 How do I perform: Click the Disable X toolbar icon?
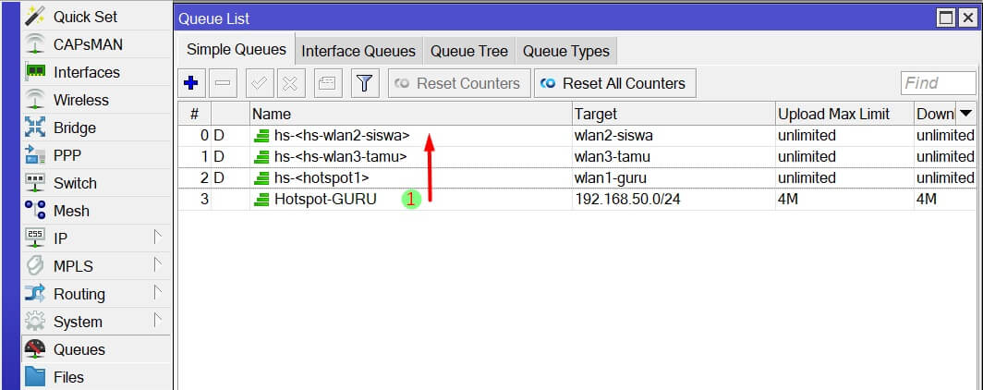click(x=289, y=83)
